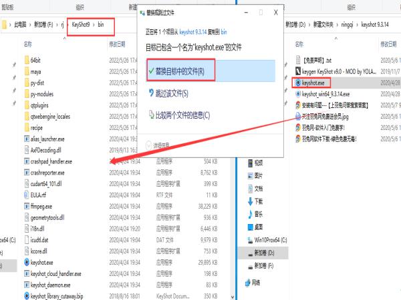Image resolution: width=401 pixels, height=300 pixels.
Task: Open the 新建文件夹 breadcrumb segment
Action: [x=323, y=25]
